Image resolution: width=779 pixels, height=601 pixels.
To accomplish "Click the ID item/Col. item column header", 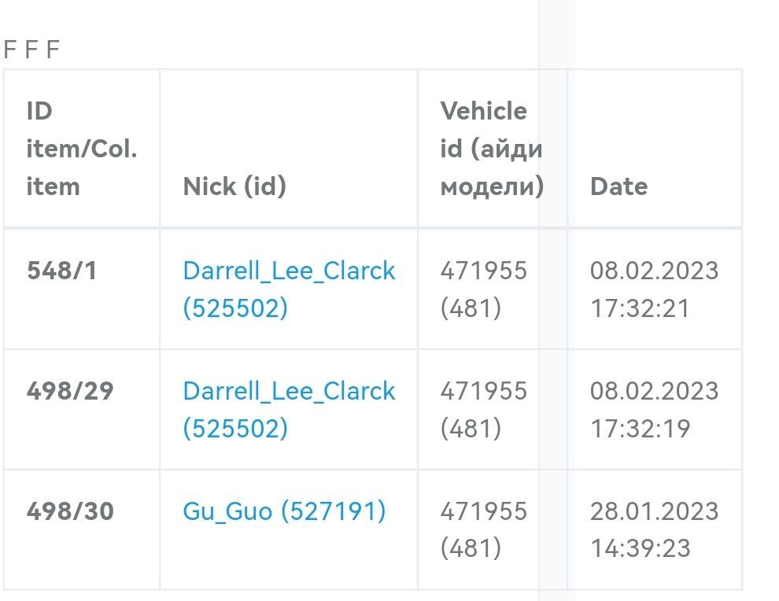I will point(81,149).
